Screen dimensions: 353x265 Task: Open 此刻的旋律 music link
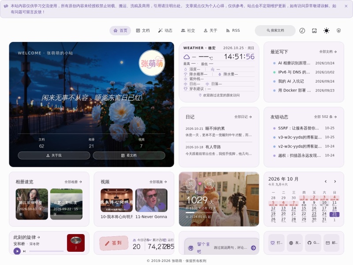[26, 237]
